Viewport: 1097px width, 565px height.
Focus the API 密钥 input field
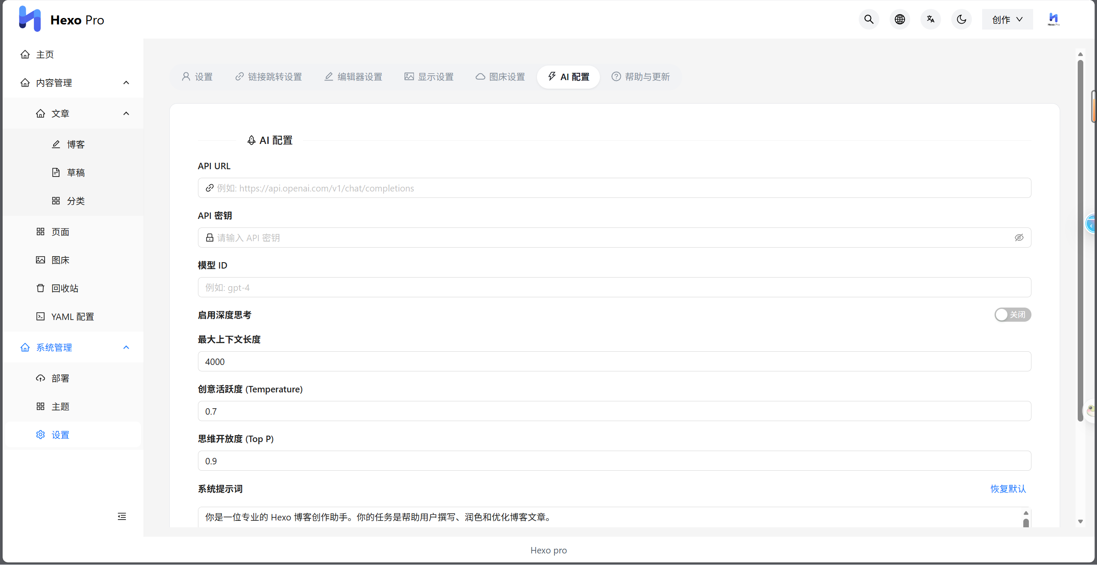(614, 238)
